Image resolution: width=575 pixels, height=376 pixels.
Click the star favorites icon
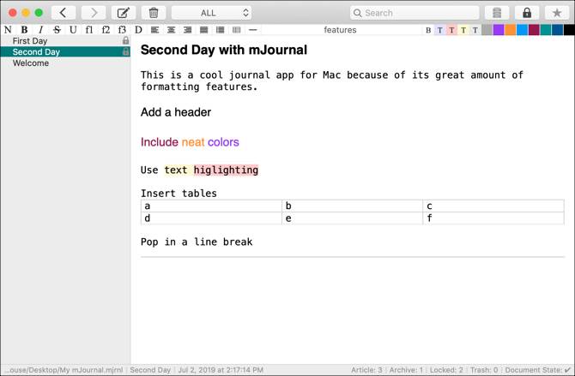(558, 13)
